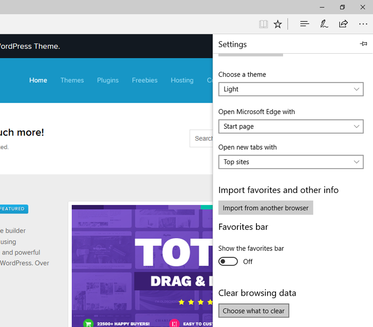Open the More actions ellipsis menu
Screen dimensions: 373x327
363,24
